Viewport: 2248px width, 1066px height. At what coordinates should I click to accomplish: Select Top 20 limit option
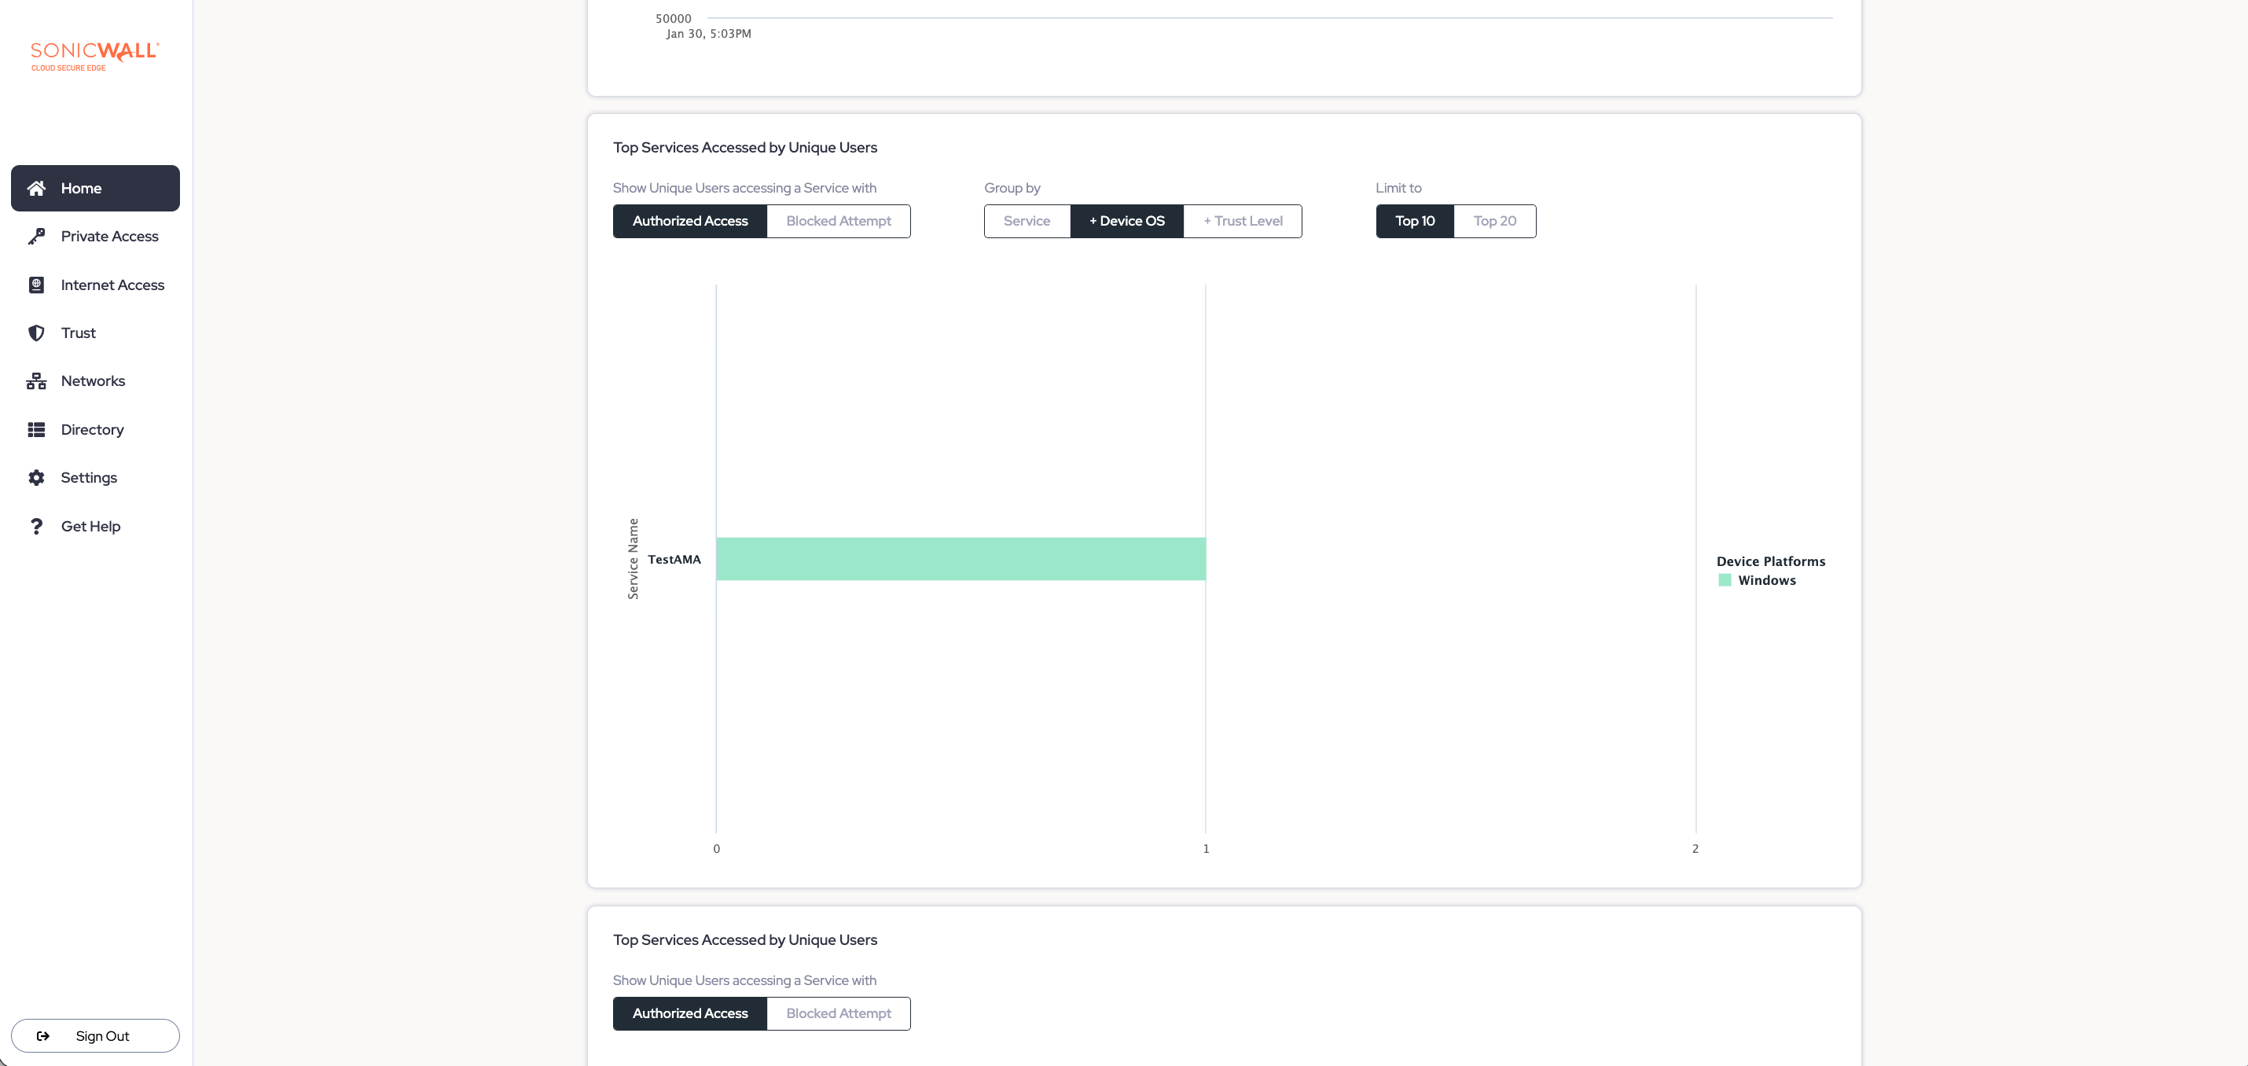1494,221
